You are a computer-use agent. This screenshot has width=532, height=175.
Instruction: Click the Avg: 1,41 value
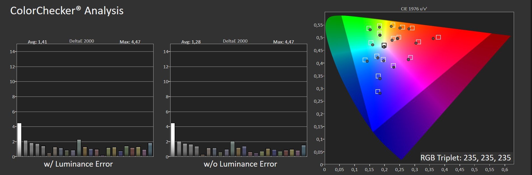[37, 42]
